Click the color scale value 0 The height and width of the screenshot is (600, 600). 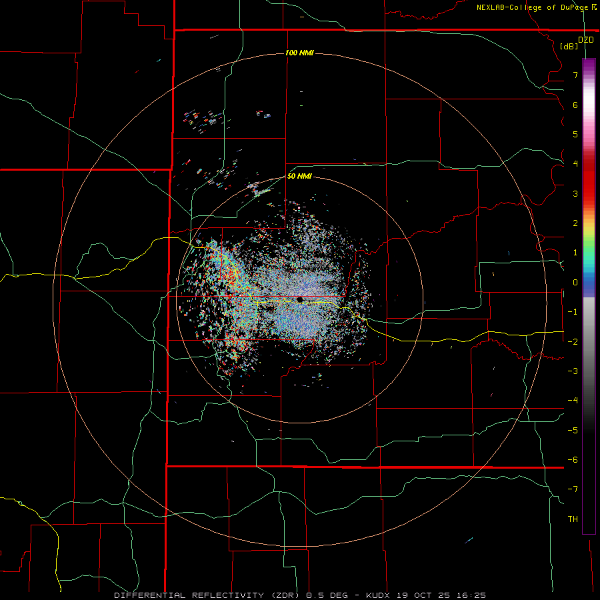[x=575, y=283]
